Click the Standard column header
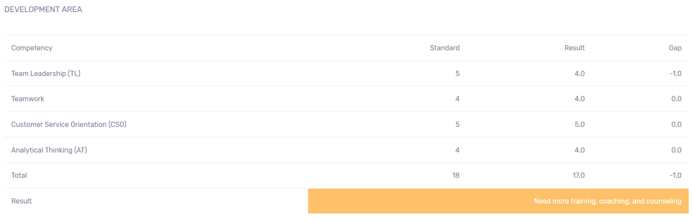 pos(444,48)
